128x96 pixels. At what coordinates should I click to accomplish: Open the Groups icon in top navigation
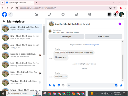click(90, 14)
